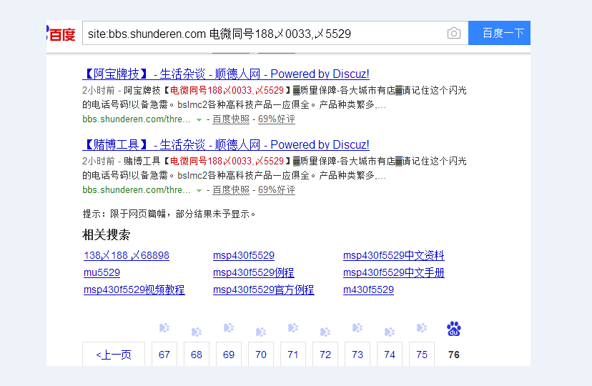Go to results page 68
Viewport: 592px width, 386px height.
[197, 355]
